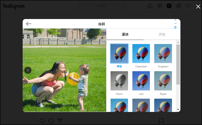Save post with bookmark icon

click(161, 121)
